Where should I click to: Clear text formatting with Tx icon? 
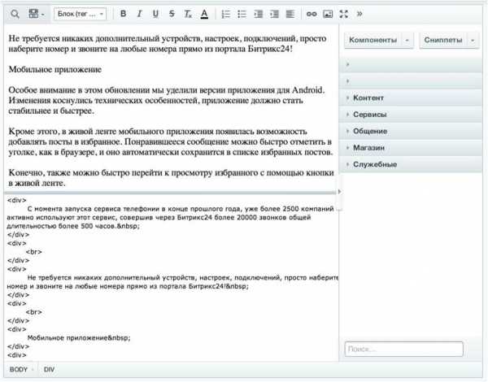[188, 14]
